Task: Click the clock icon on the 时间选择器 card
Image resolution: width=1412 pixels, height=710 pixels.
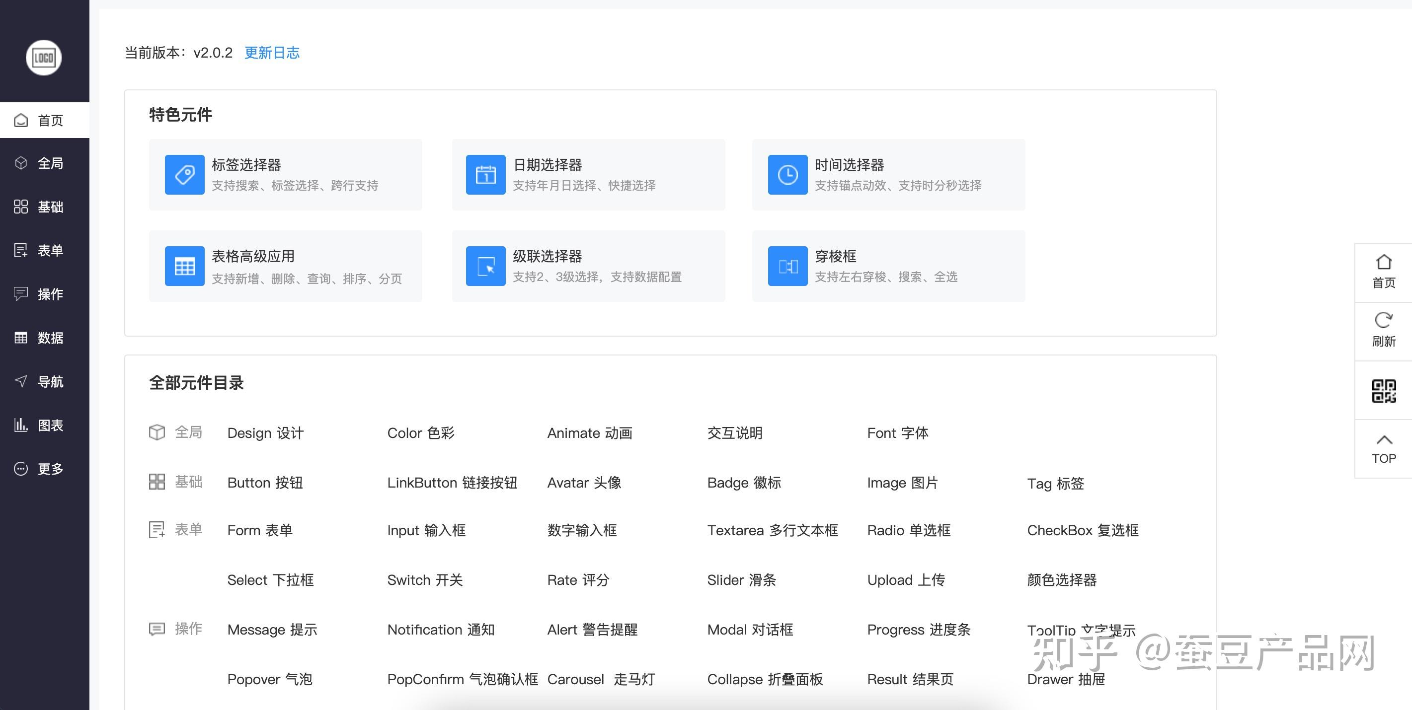Action: tap(787, 174)
